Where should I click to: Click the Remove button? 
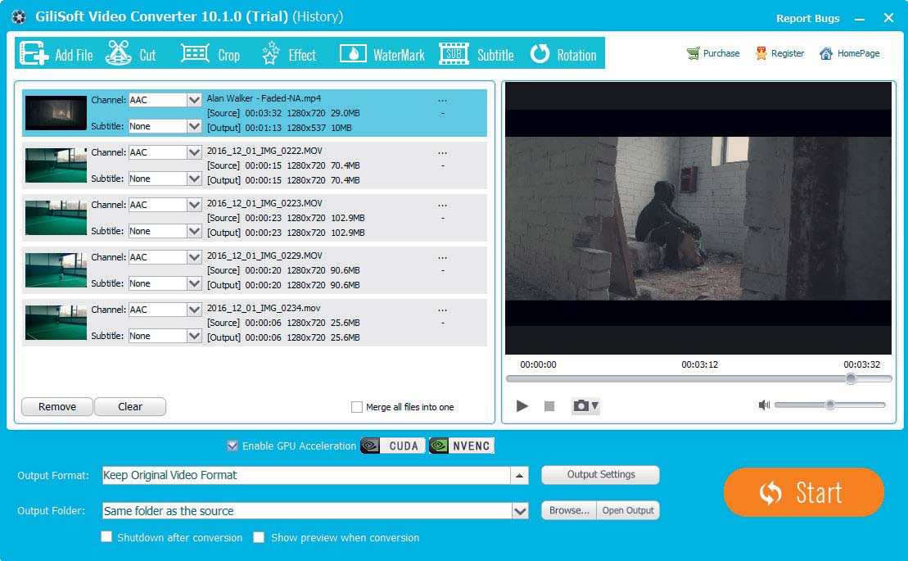click(56, 406)
